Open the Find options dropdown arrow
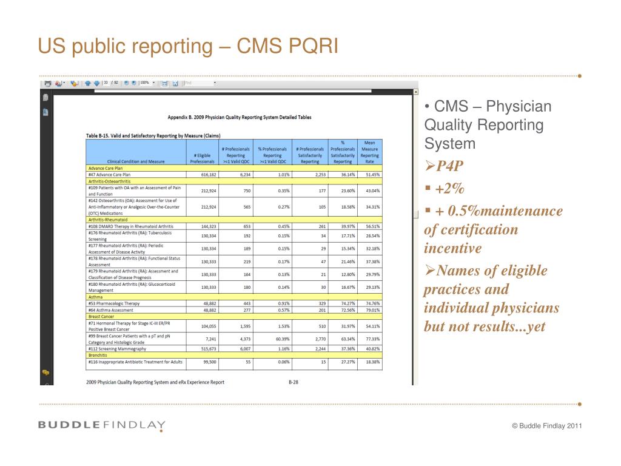This screenshot has width=621, height=466. 215,83
